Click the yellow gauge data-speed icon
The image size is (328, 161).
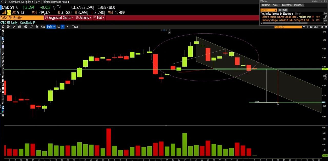click(9, 12)
